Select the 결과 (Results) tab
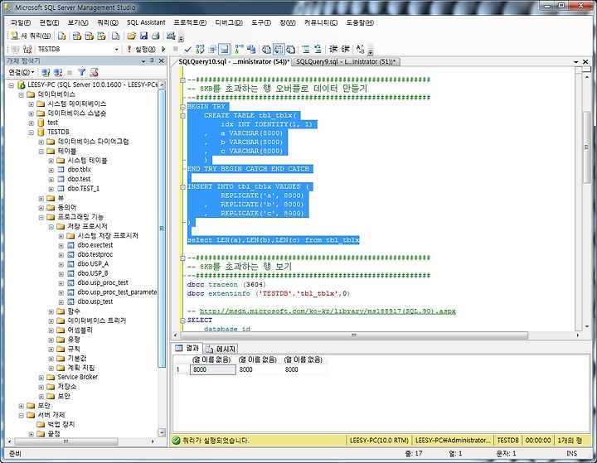 click(x=187, y=348)
